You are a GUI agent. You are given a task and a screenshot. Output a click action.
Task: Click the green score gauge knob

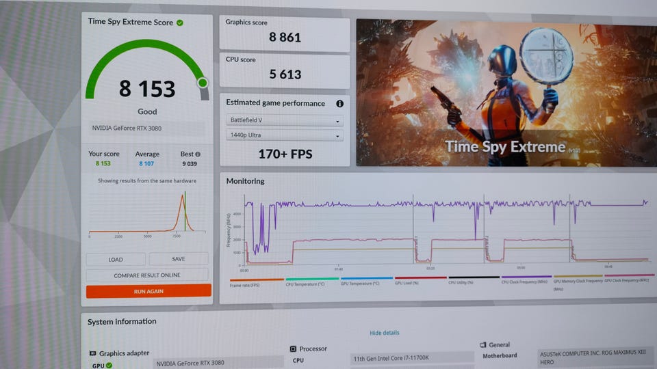pyautogui.click(x=203, y=83)
